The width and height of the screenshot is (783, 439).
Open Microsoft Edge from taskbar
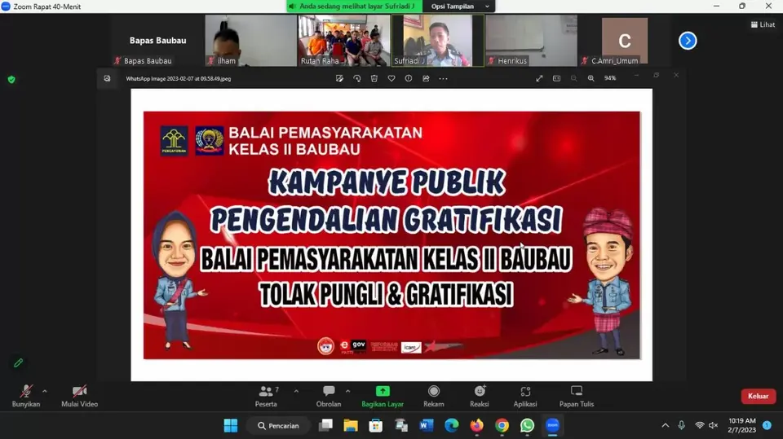(x=451, y=425)
